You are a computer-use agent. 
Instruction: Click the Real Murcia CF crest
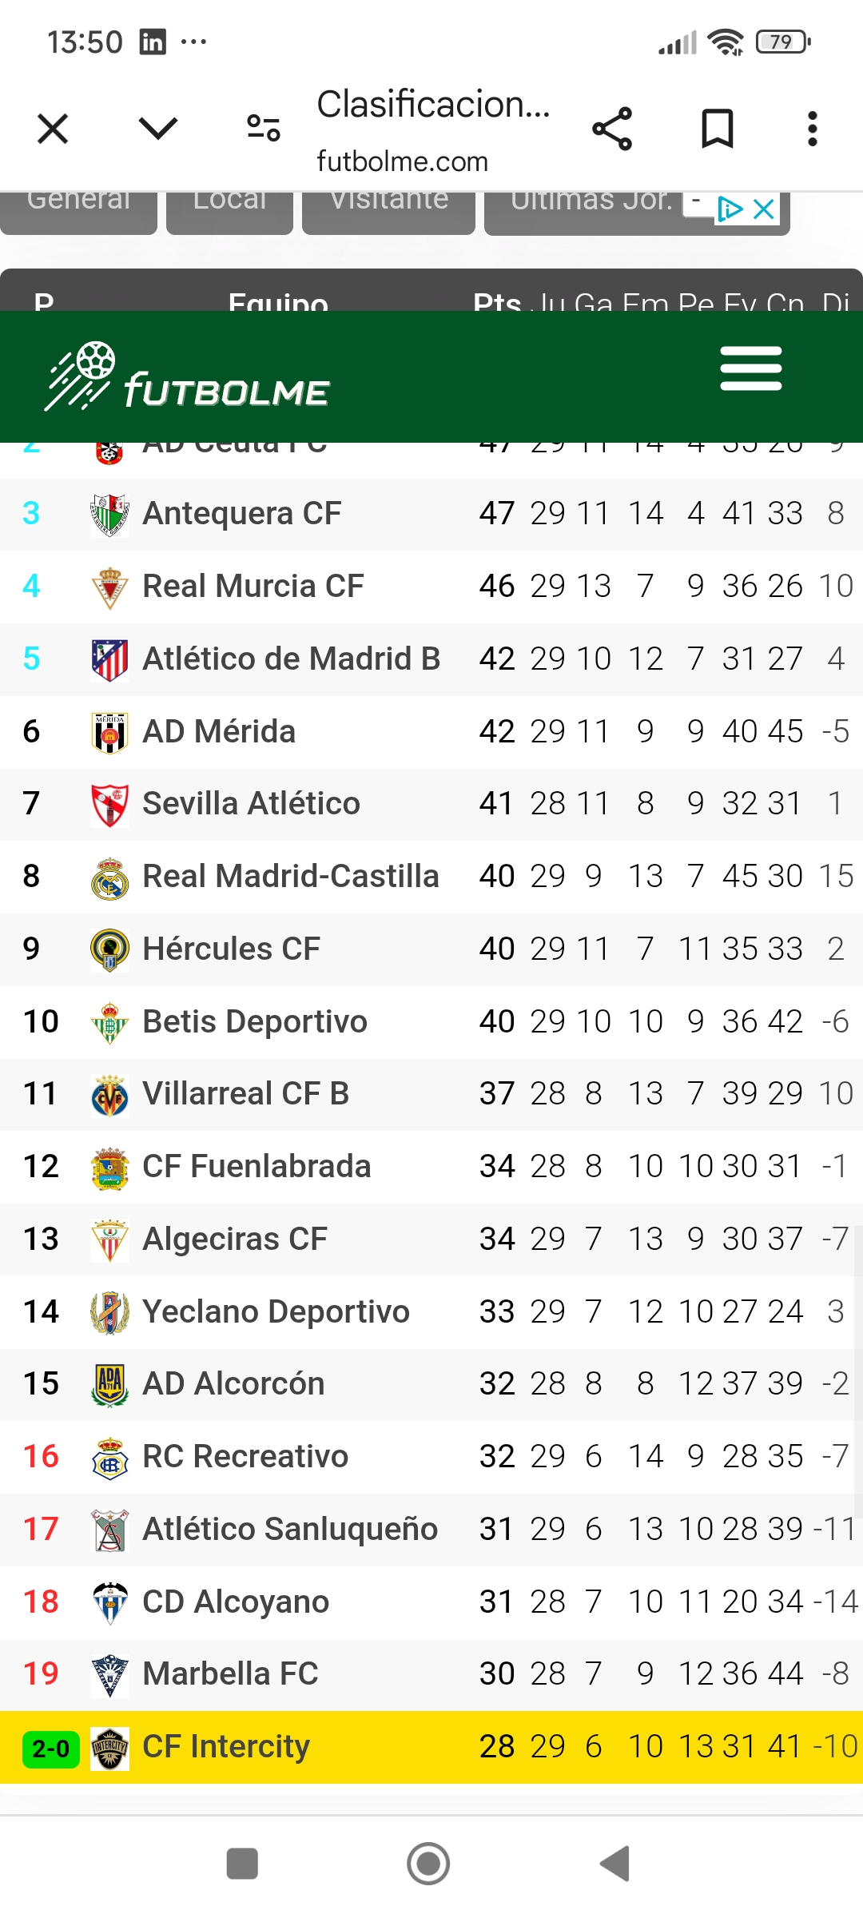pos(110,587)
